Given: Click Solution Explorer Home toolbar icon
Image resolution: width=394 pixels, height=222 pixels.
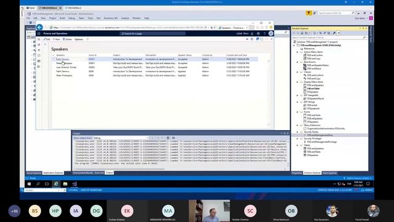Looking at the screenshot, I should [302, 33].
